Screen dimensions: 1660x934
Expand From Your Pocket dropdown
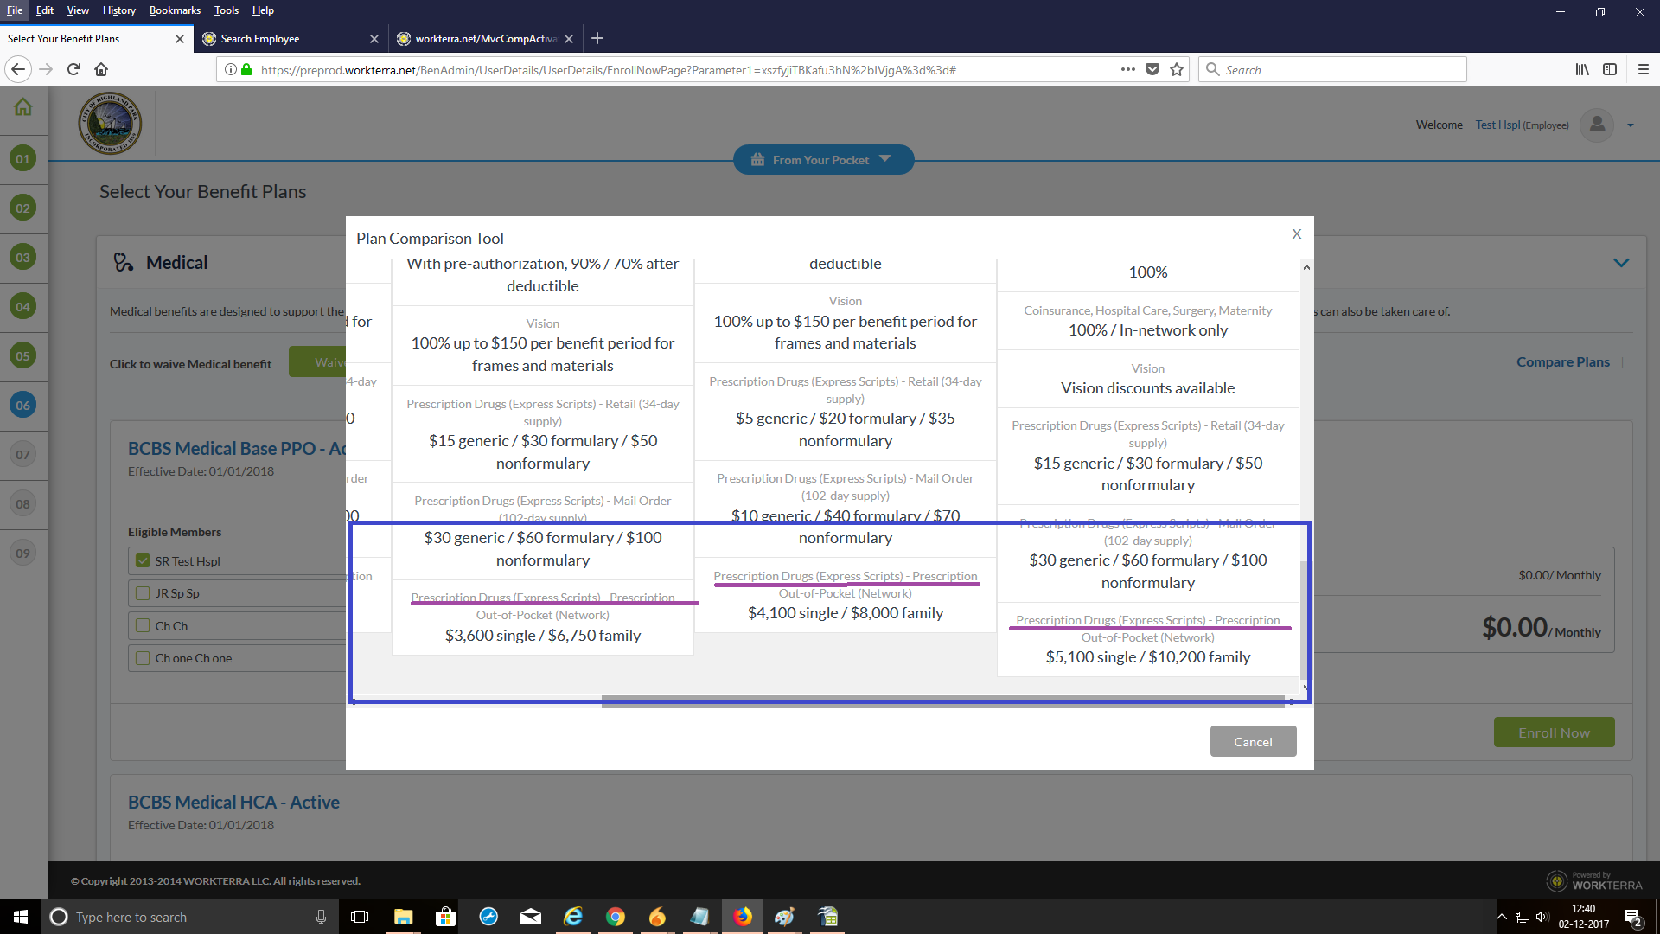pos(823,160)
